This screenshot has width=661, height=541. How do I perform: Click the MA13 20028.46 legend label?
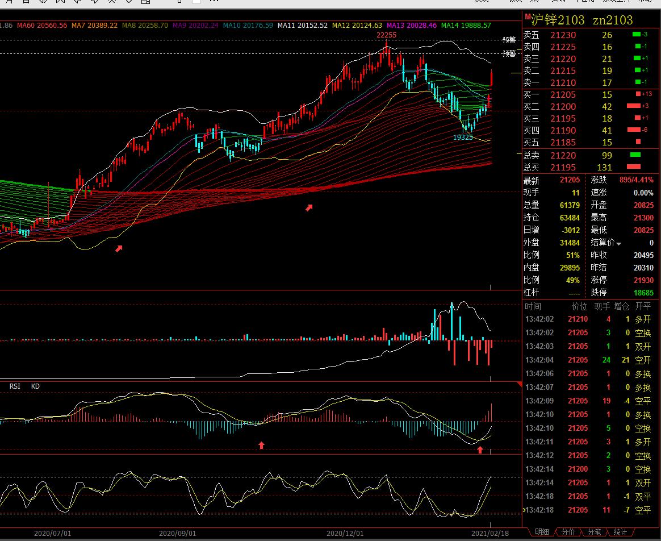pyautogui.click(x=412, y=26)
